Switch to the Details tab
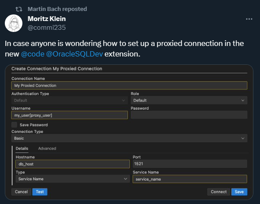The image size is (260, 204). 22,148
